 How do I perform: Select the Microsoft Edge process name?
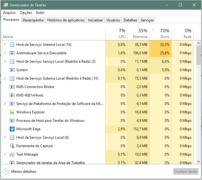click(x=28, y=129)
